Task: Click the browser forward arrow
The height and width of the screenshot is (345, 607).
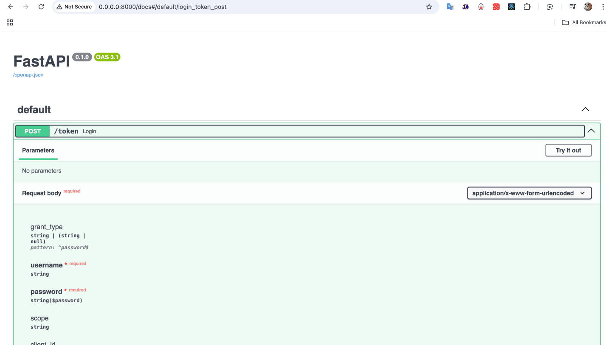Action: point(26,7)
